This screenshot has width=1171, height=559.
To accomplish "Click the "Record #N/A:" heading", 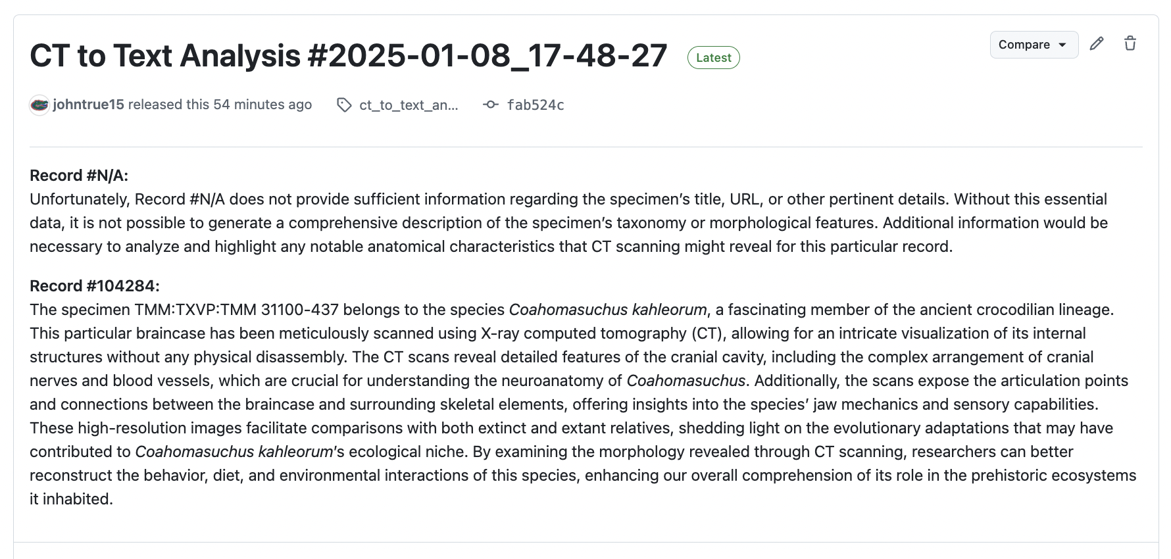I will click(79, 176).
